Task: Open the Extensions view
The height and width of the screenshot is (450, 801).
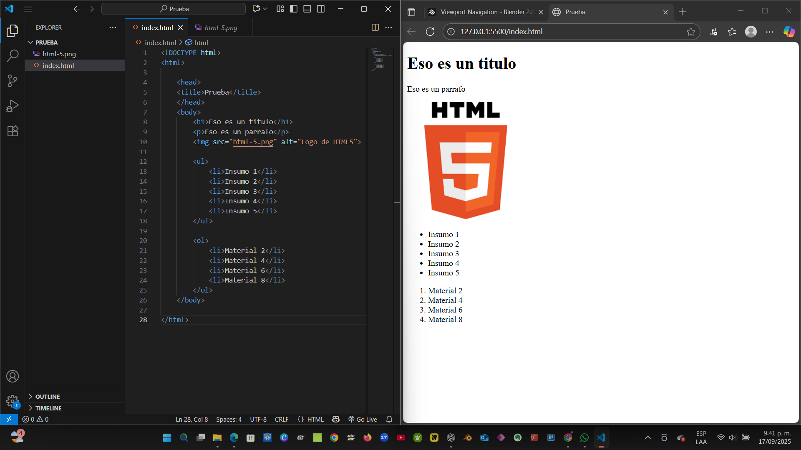Action: 13,131
